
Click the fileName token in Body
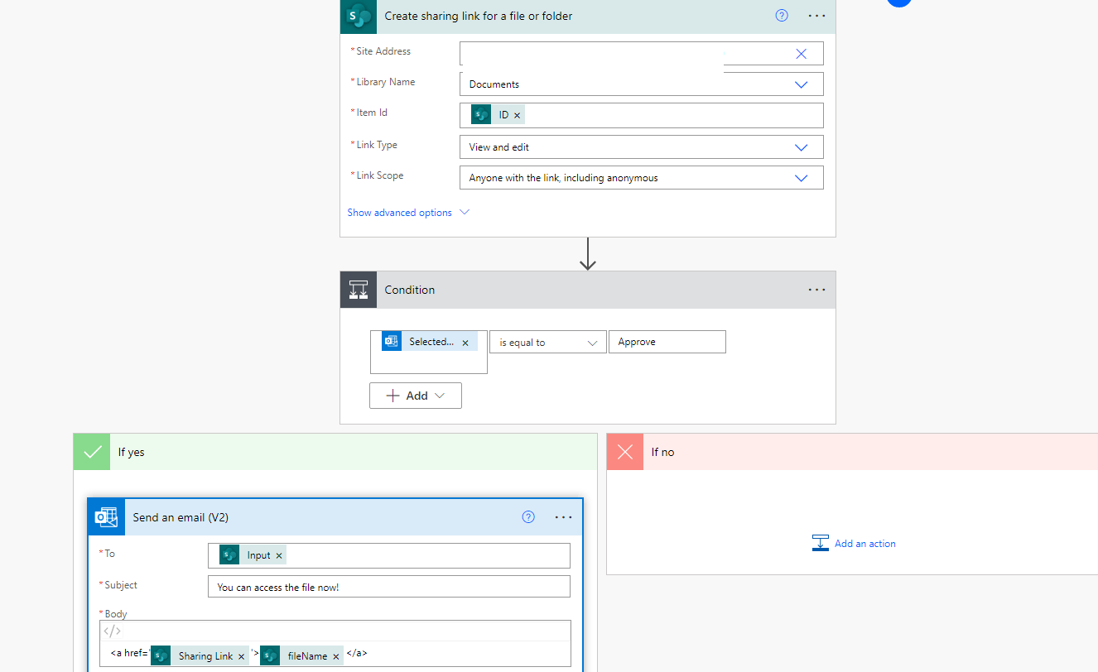tap(301, 655)
